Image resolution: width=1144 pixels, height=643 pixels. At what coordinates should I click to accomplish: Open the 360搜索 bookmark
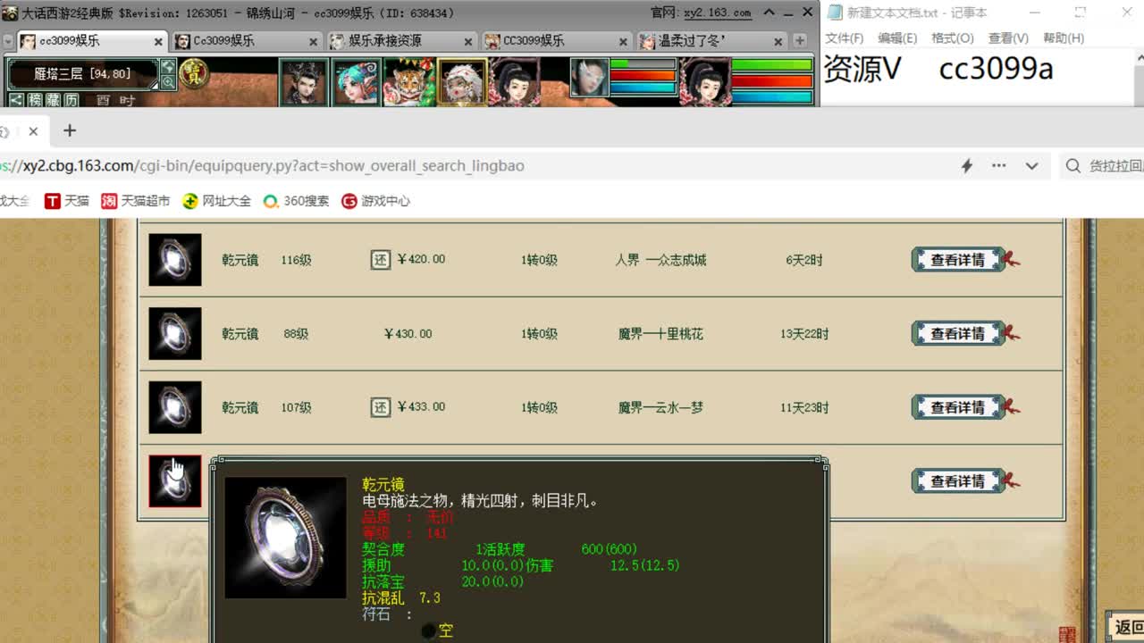(x=296, y=201)
